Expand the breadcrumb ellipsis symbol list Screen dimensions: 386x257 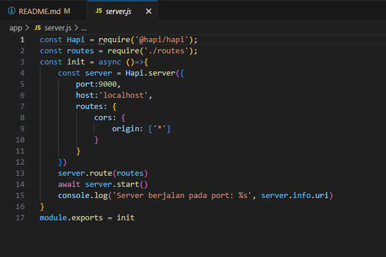(x=84, y=29)
